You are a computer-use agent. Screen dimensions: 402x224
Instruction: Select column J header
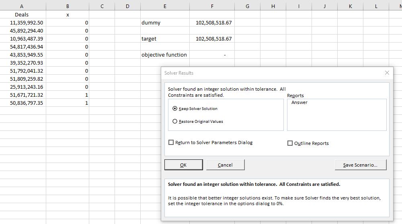(x=324, y=6)
